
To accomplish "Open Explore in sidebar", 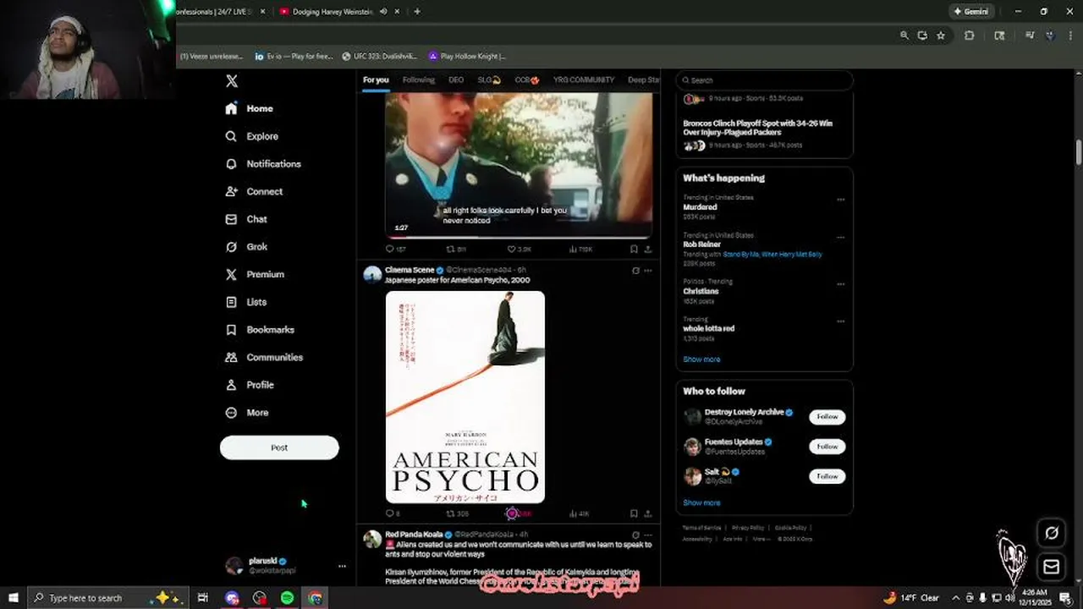I will pyautogui.click(x=252, y=136).
